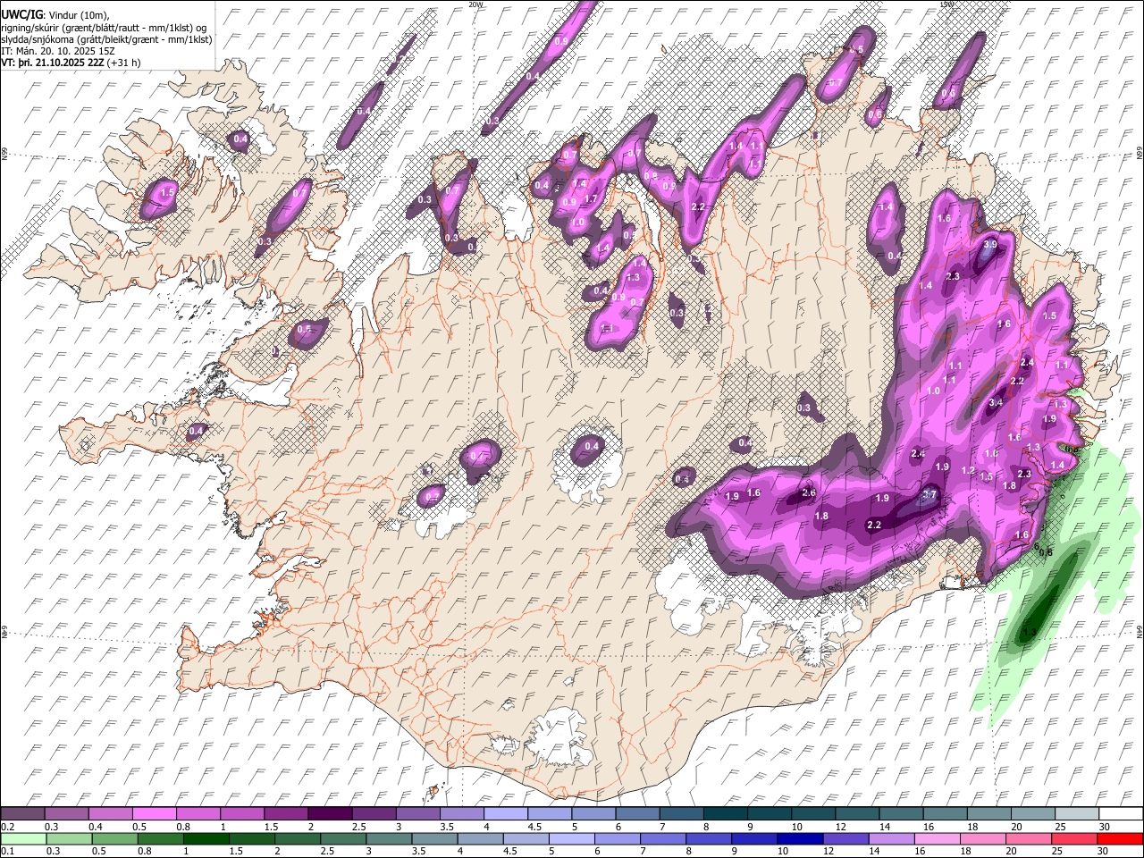This screenshot has height=858, width=1144.
Task: Select the 'rigning/skúrir' description line
Action: pyautogui.click(x=104, y=27)
